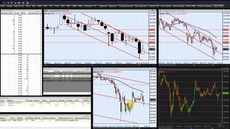230x129 pixels.
Task: Open the Рынок tab
Action: (x=3, y=6)
